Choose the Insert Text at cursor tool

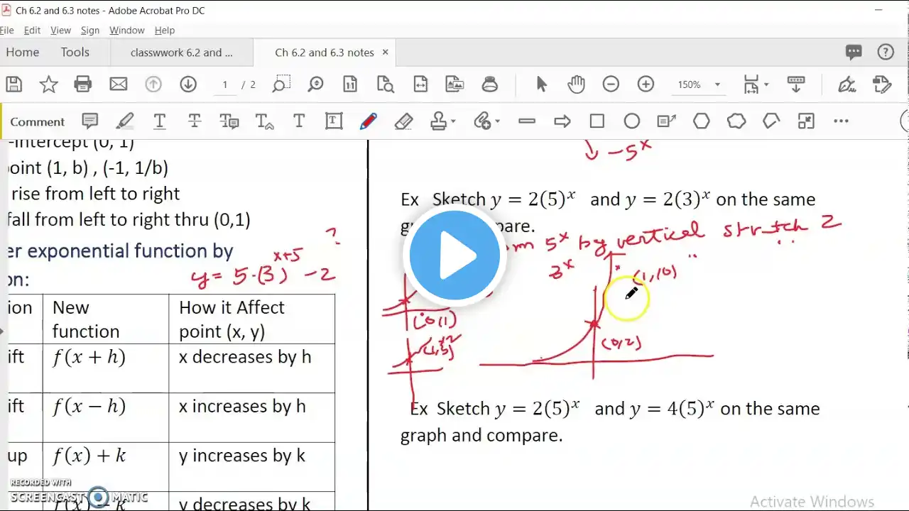click(264, 121)
